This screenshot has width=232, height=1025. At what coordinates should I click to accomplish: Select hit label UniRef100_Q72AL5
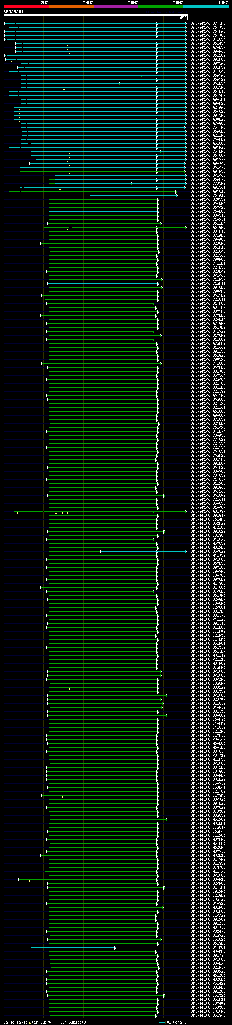pyautogui.click(x=208, y=236)
